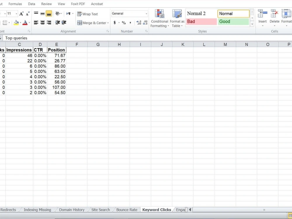
Task: Click Decrease Decimal icon
Action: point(145,23)
